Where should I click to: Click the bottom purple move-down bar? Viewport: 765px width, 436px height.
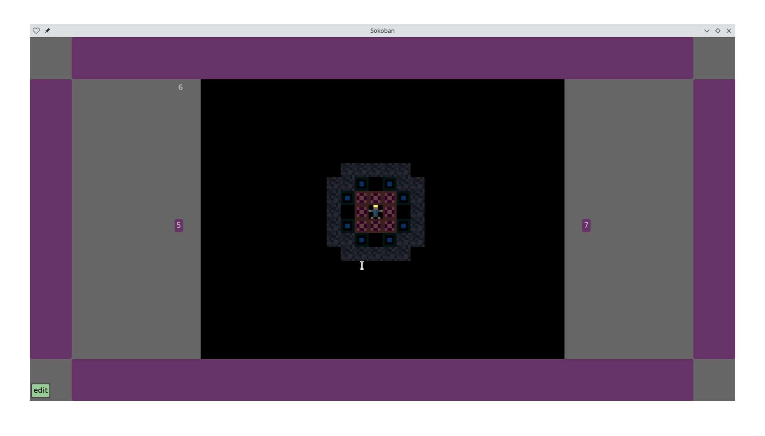[x=382, y=379]
